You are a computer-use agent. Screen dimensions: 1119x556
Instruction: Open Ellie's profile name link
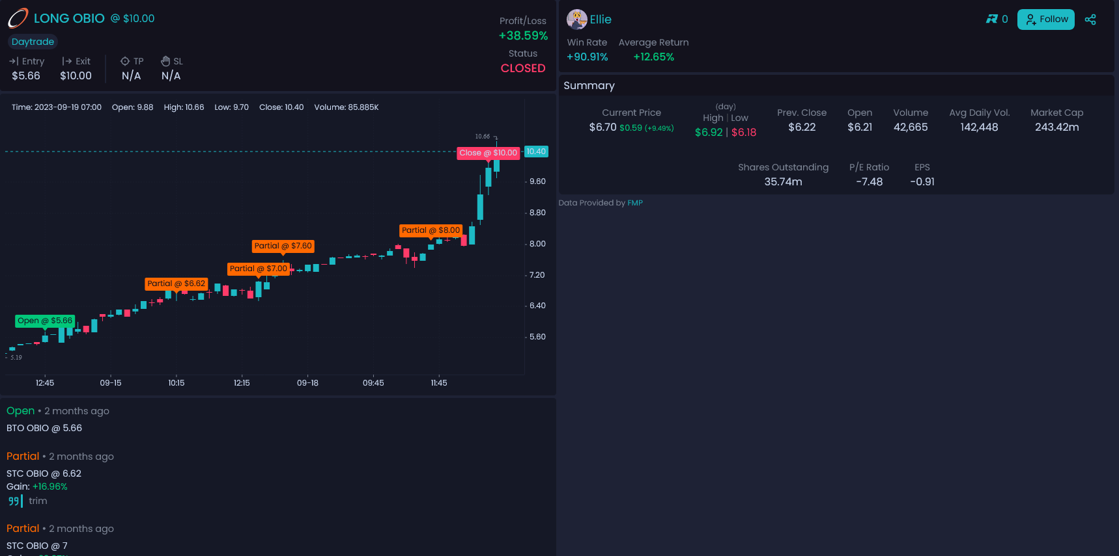pos(601,20)
